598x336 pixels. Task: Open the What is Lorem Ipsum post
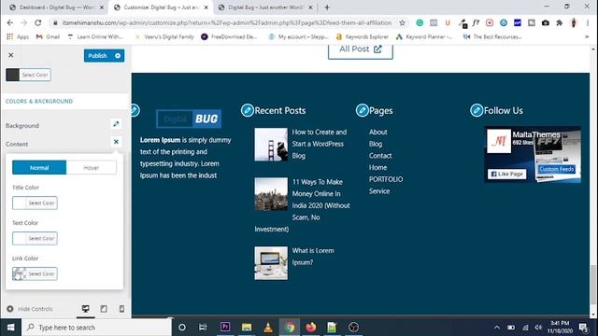[313, 257]
